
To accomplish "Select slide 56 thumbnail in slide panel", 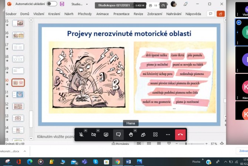I will click(18, 35).
